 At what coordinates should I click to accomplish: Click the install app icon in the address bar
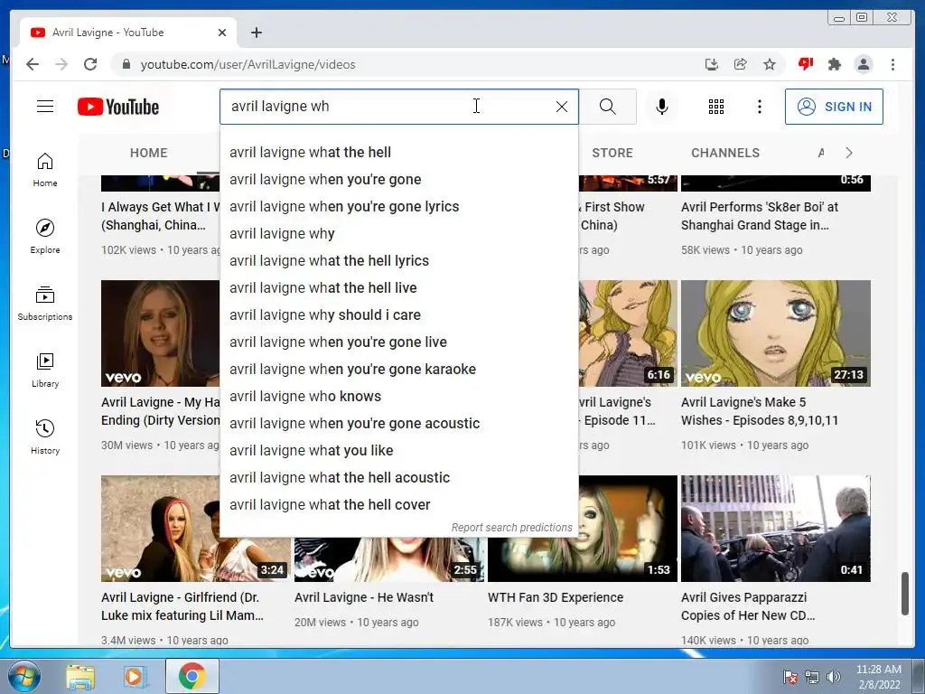point(712,64)
